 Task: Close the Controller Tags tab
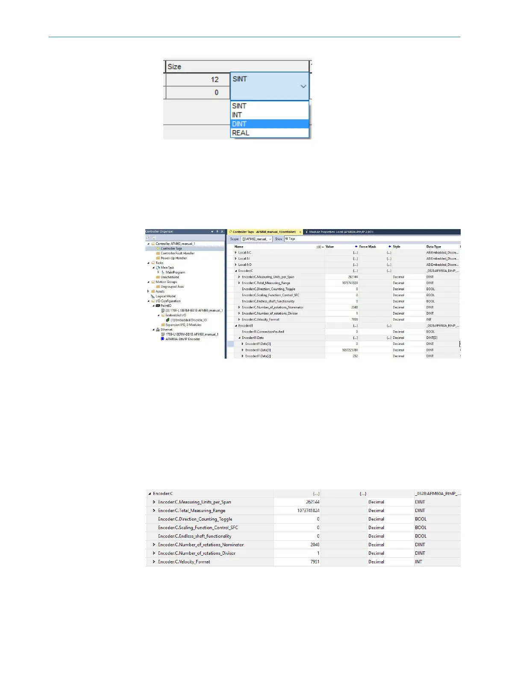pyautogui.click(x=300, y=232)
